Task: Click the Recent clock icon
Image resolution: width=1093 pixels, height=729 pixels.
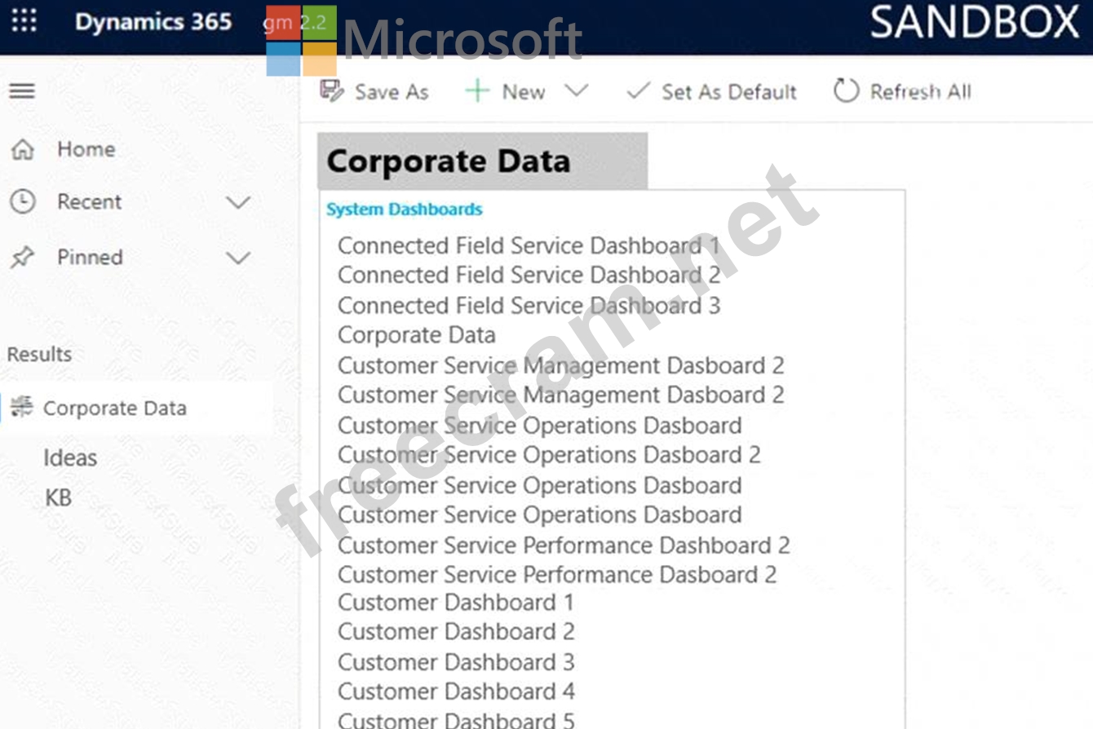Action: coord(22,201)
